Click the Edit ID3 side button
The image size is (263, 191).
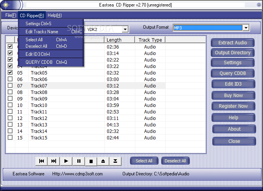click(233, 84)
